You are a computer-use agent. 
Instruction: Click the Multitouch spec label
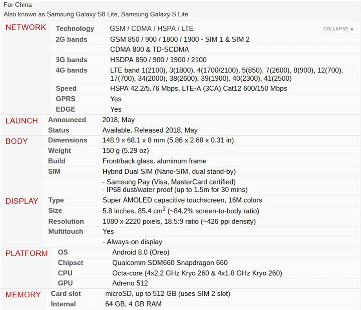tap(66, 231)
